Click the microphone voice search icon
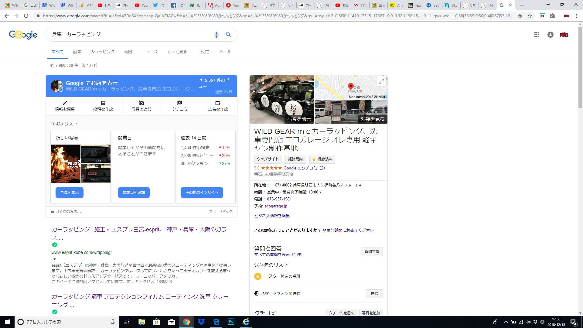The image size is (583, 328). pos(216,35)
